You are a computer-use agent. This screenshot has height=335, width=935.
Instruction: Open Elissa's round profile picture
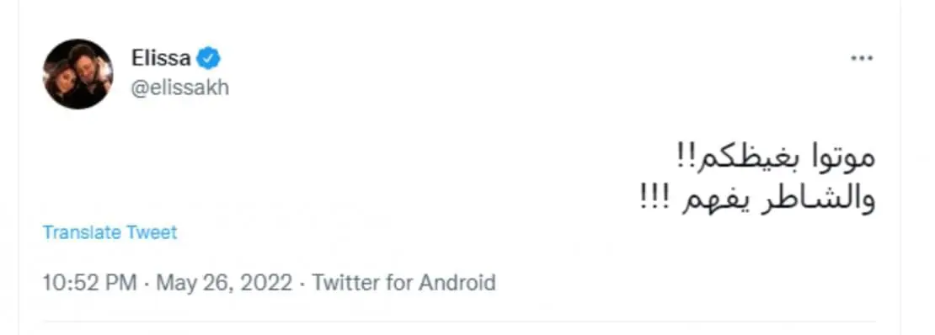click(77, 74)
